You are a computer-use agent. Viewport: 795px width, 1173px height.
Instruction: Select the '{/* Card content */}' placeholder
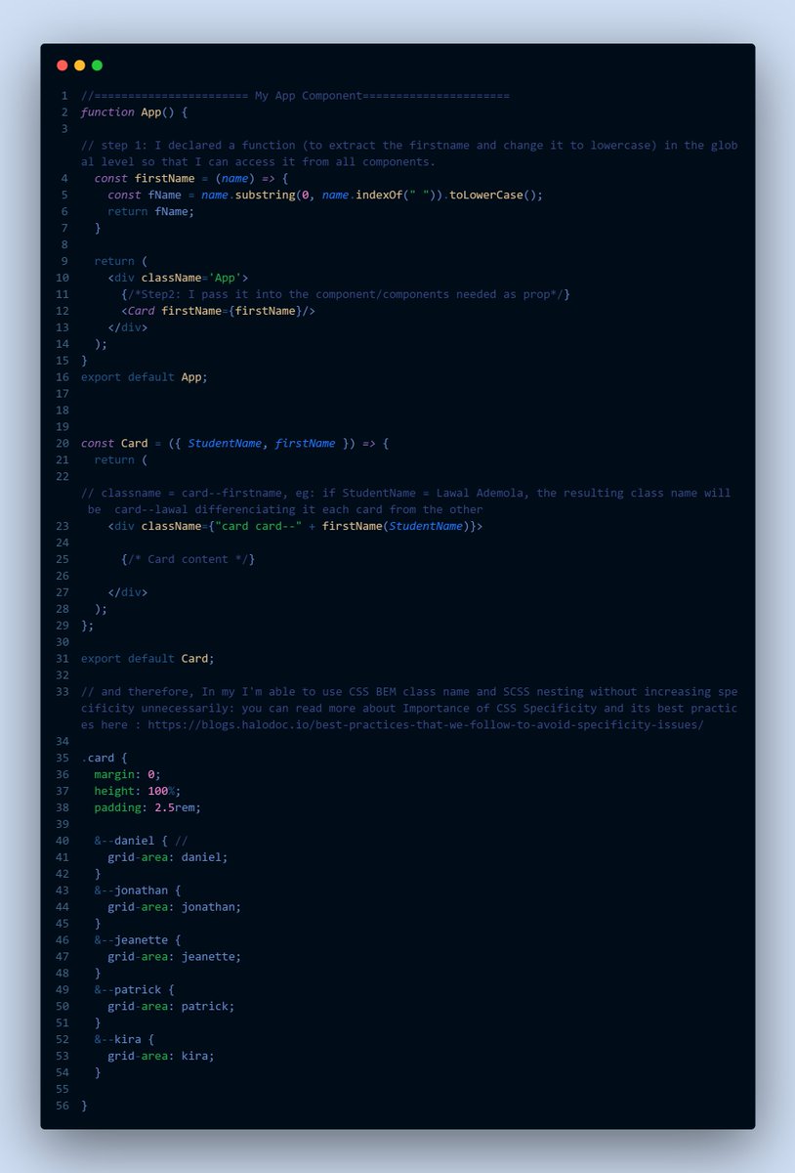pyautogui.click(x=188, y=559)
